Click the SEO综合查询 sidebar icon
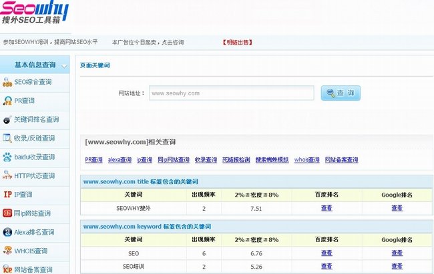Viewport: 434px width, 274px height. point(7,82)
